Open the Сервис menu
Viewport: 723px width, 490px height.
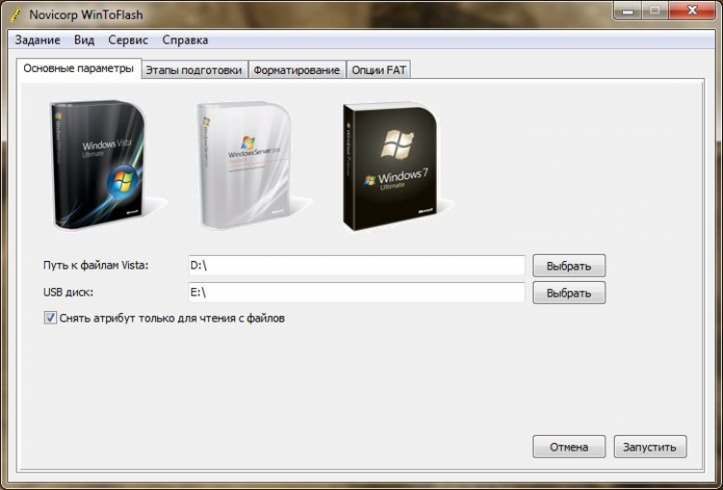coord(128,40)
